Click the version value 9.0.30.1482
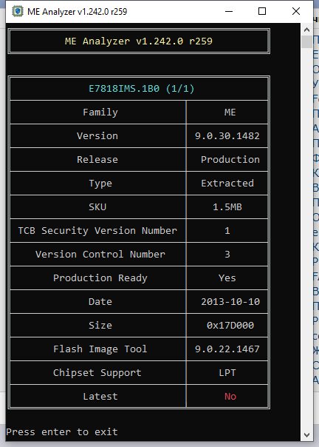 [x=227, y=136]
